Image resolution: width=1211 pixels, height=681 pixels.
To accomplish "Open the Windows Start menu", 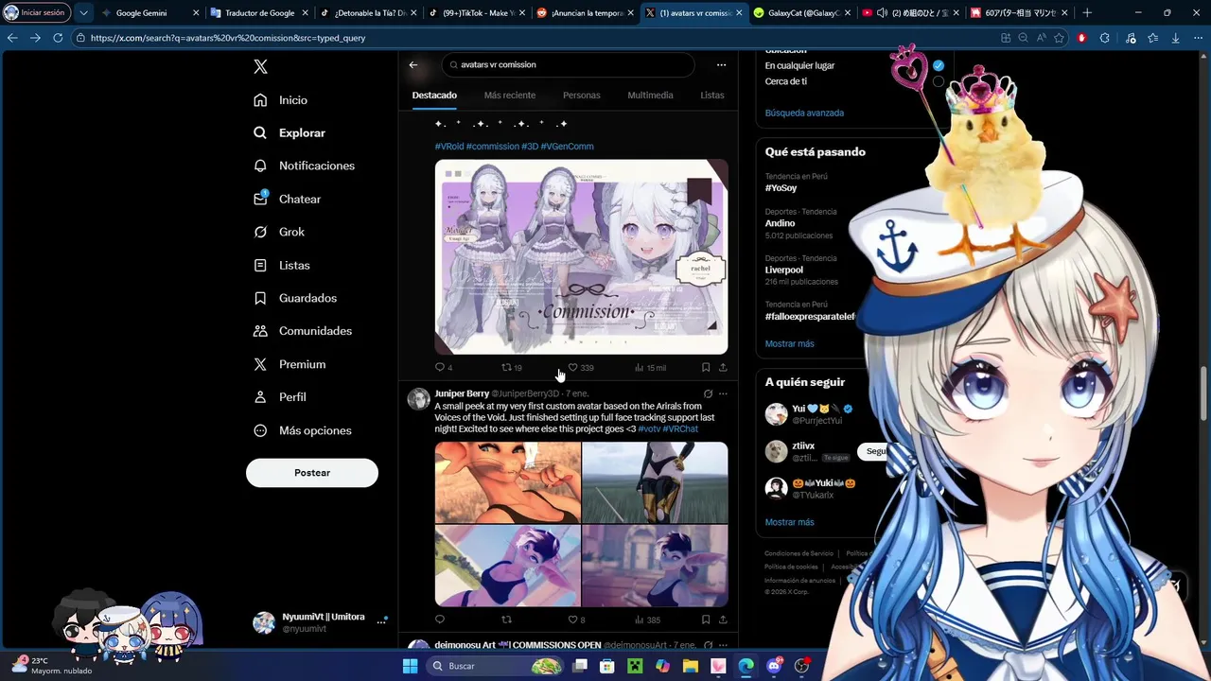I will tap(410, 666).
